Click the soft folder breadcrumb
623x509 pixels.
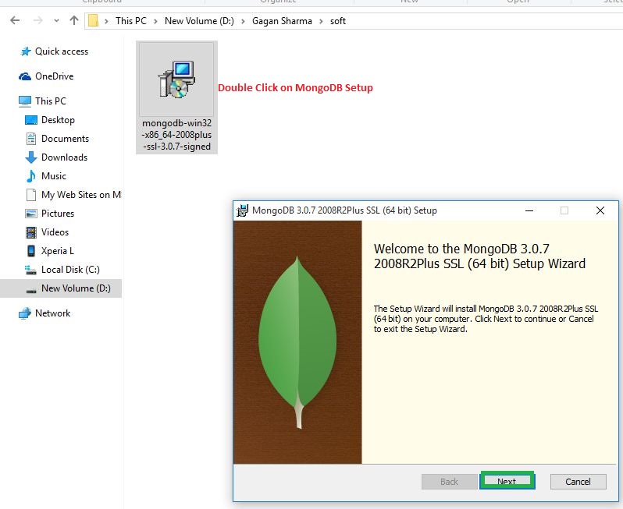338,20
